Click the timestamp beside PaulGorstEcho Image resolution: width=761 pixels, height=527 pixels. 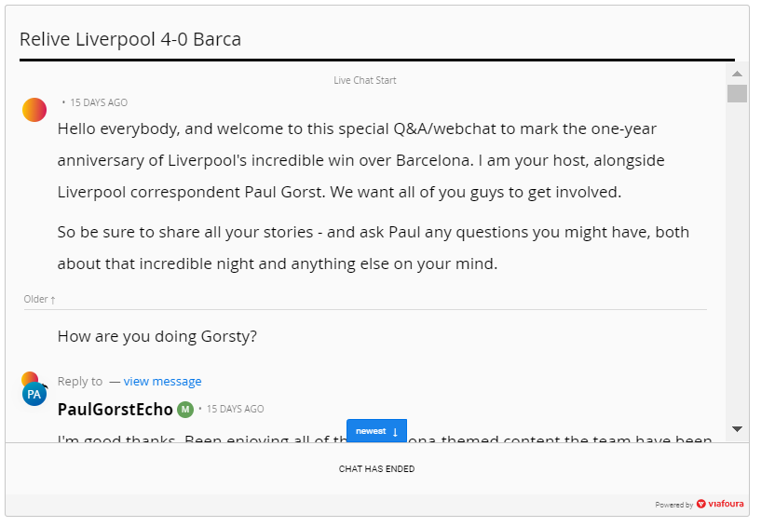[236, 409]
